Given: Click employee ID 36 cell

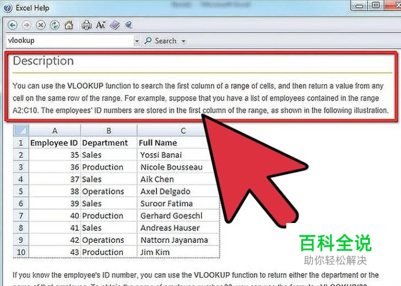Looking at the screenshot, I should coord(54,167).
